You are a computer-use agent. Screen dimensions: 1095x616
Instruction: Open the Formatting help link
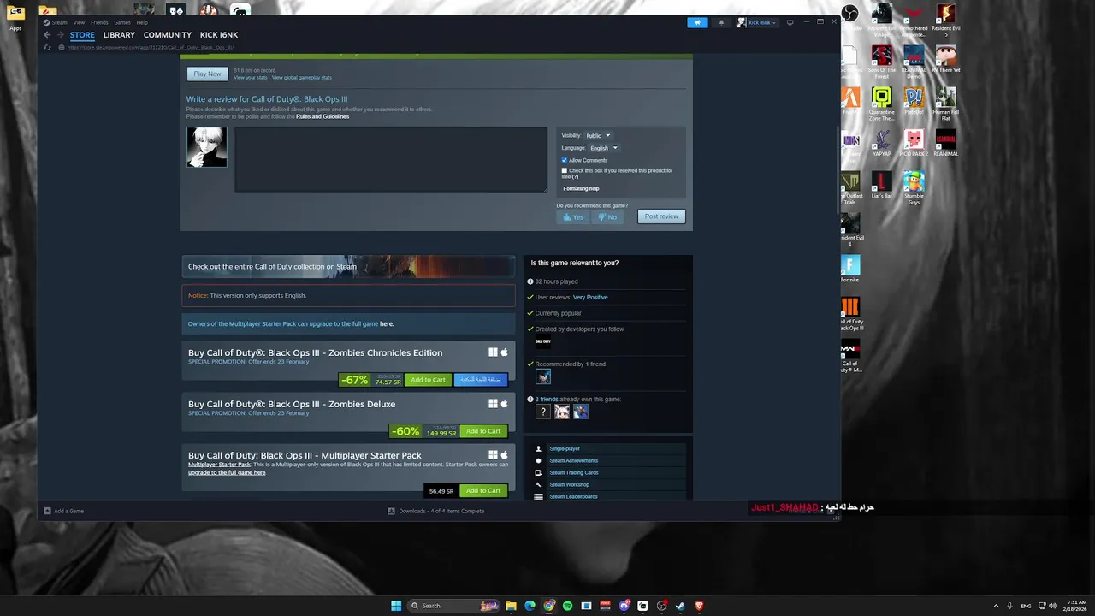(x=581, y=188)
